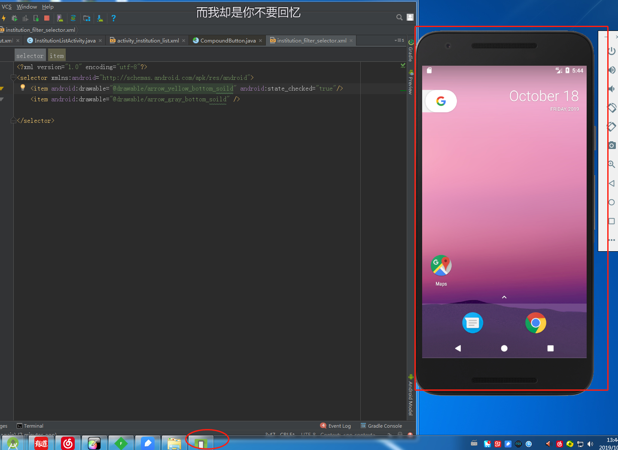Click the Debug app bug icon

click(x=14, y=18)
